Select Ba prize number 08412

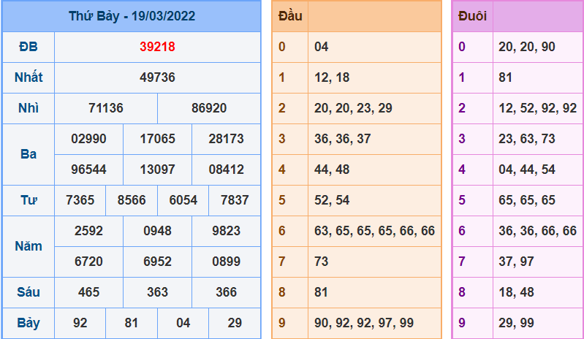[226, 169]
